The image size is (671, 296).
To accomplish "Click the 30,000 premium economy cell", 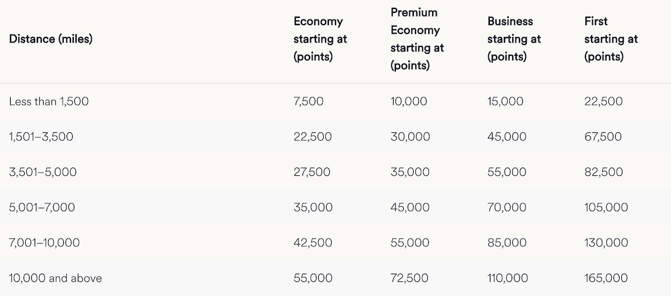I will coord(410,137).
